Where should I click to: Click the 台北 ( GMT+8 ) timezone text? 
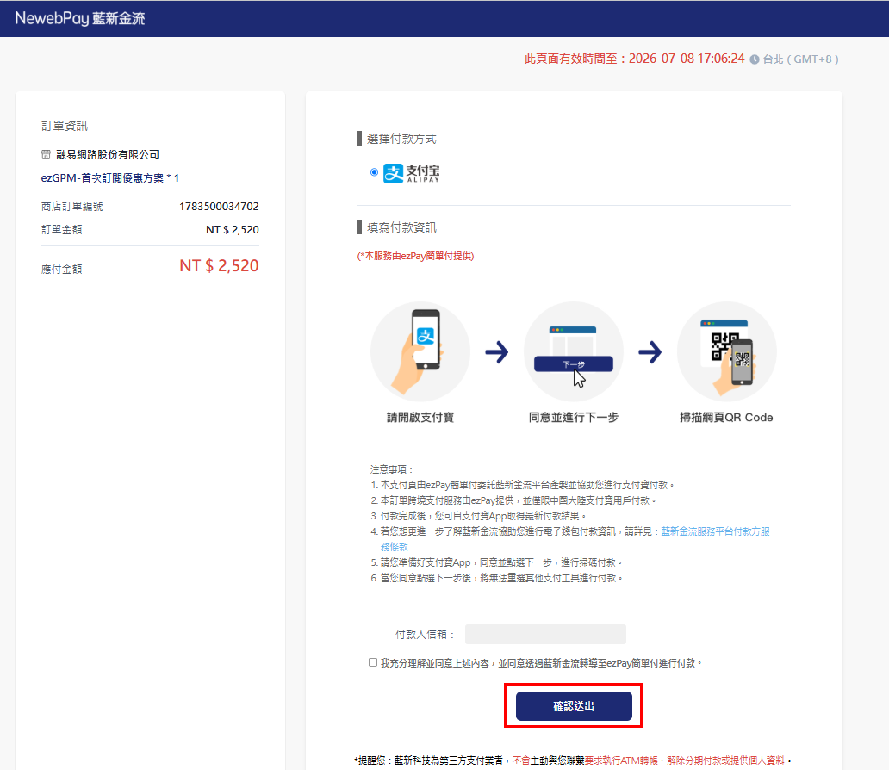[800, 59]
